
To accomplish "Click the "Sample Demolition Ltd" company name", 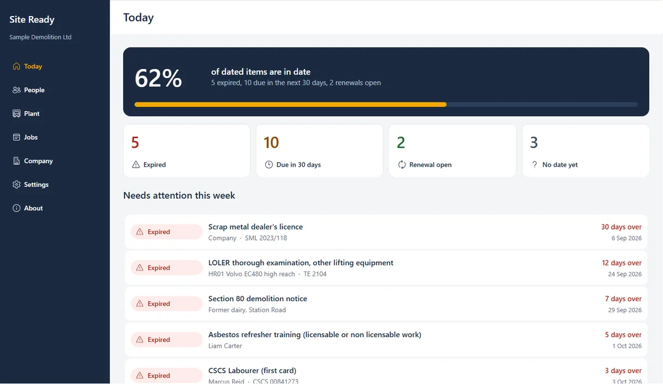I will 40,38.
